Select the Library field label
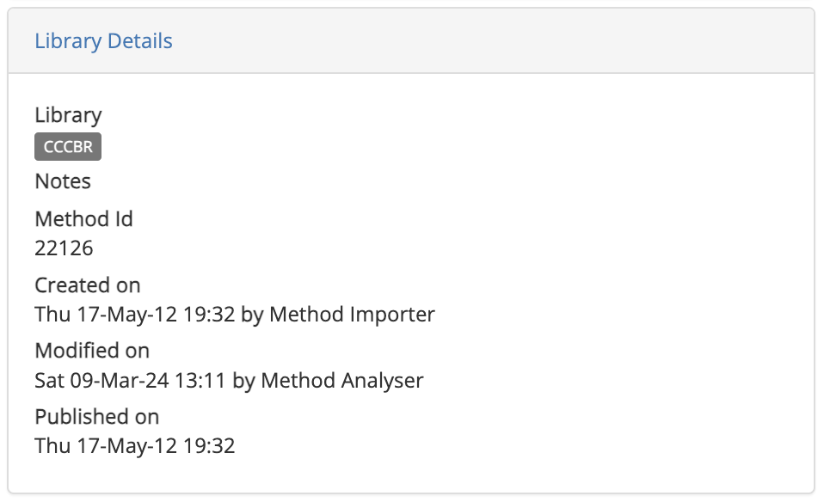 click(68, 115)
